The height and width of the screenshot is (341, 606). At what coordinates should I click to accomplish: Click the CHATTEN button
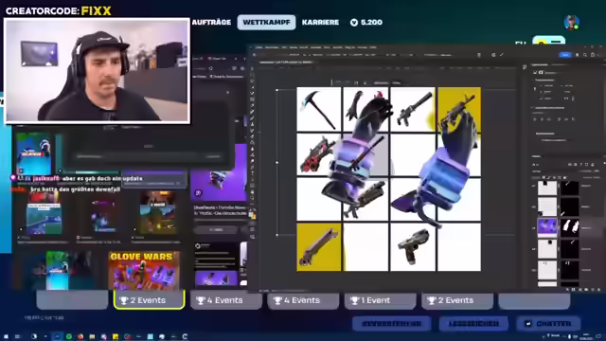click(548, 324)
